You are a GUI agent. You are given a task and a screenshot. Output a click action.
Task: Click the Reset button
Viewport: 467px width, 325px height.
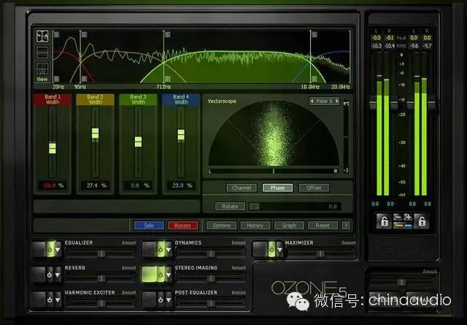tap(323, 226)
